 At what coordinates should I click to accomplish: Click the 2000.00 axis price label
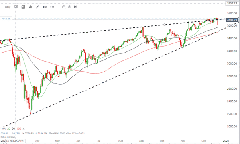232,126
